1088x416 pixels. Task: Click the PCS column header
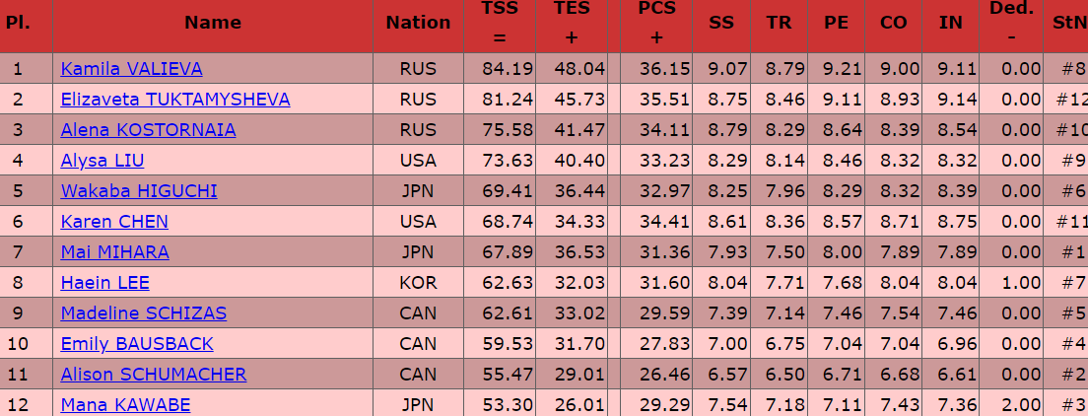656,23
